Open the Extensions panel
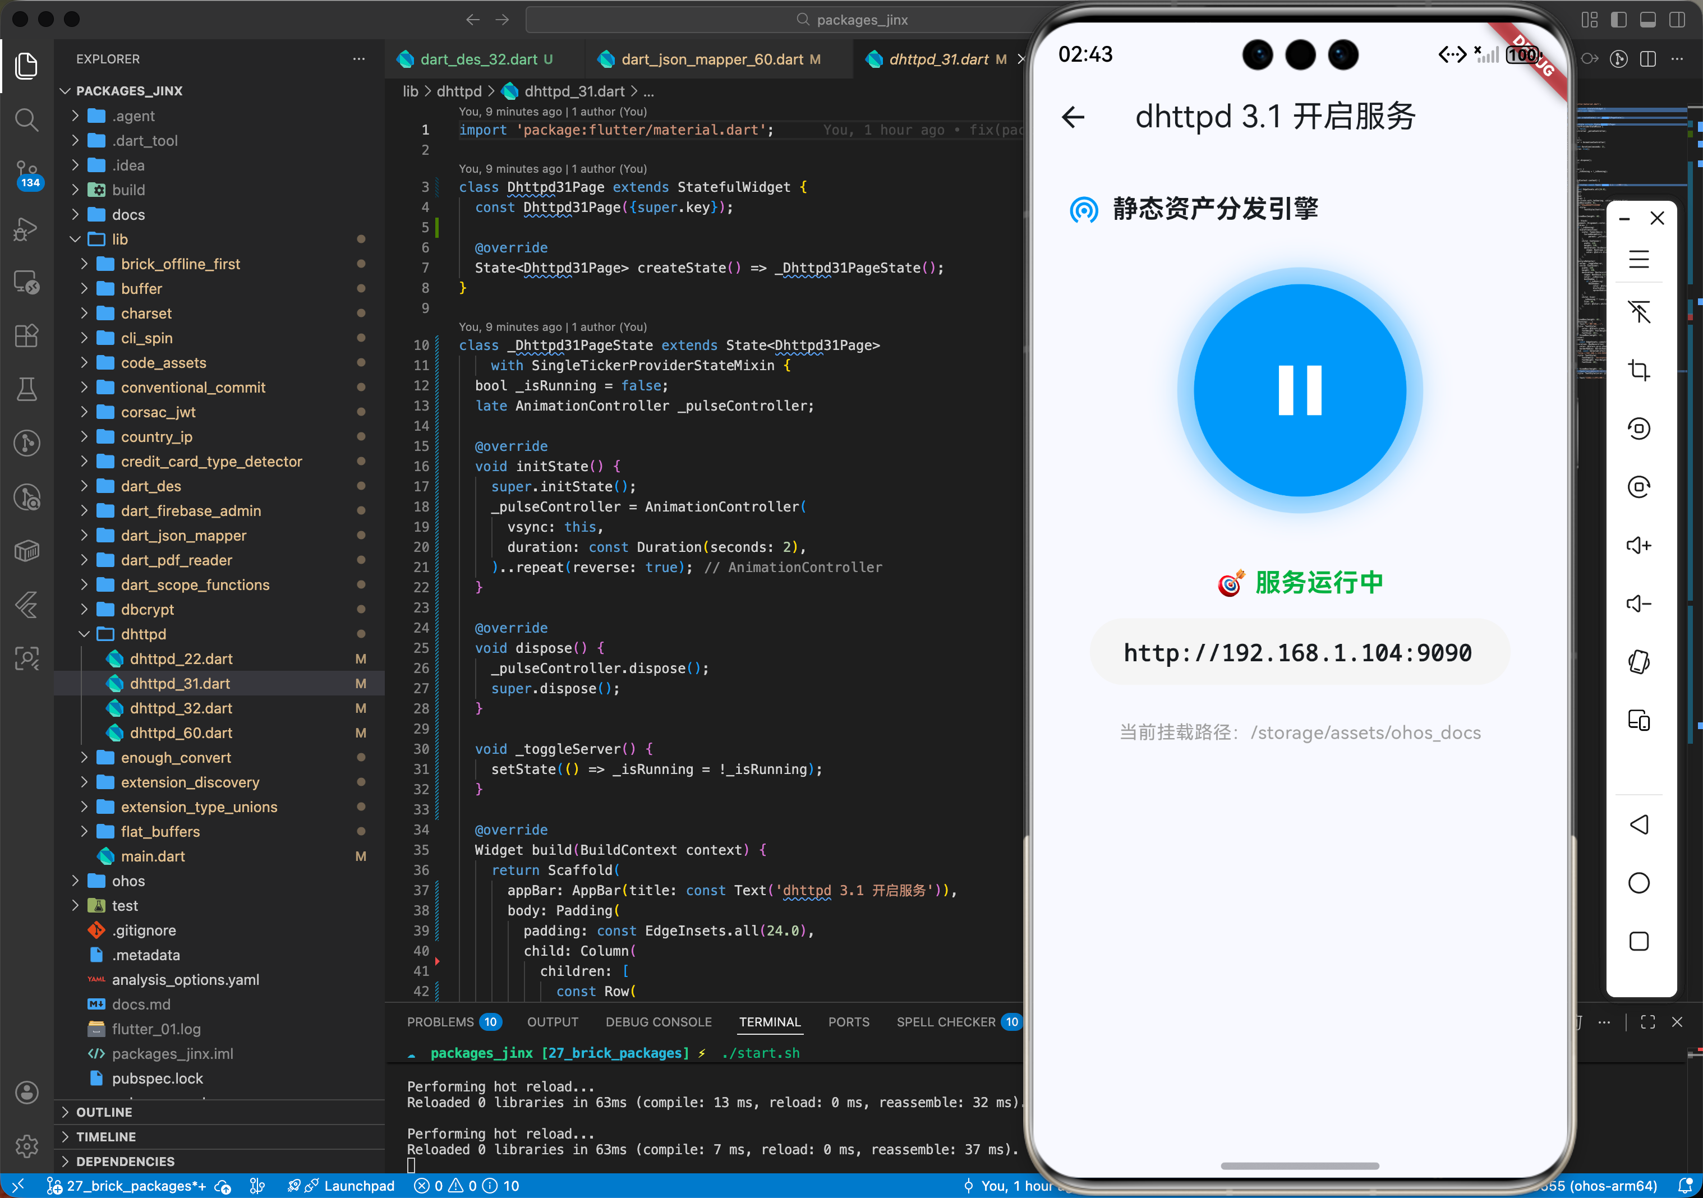The height and width of the screenshot is (1198, 1703). (x=27, y=335)
